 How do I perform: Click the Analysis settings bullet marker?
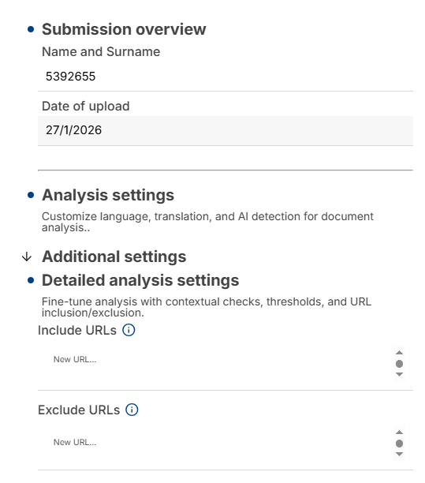[31, 195]
